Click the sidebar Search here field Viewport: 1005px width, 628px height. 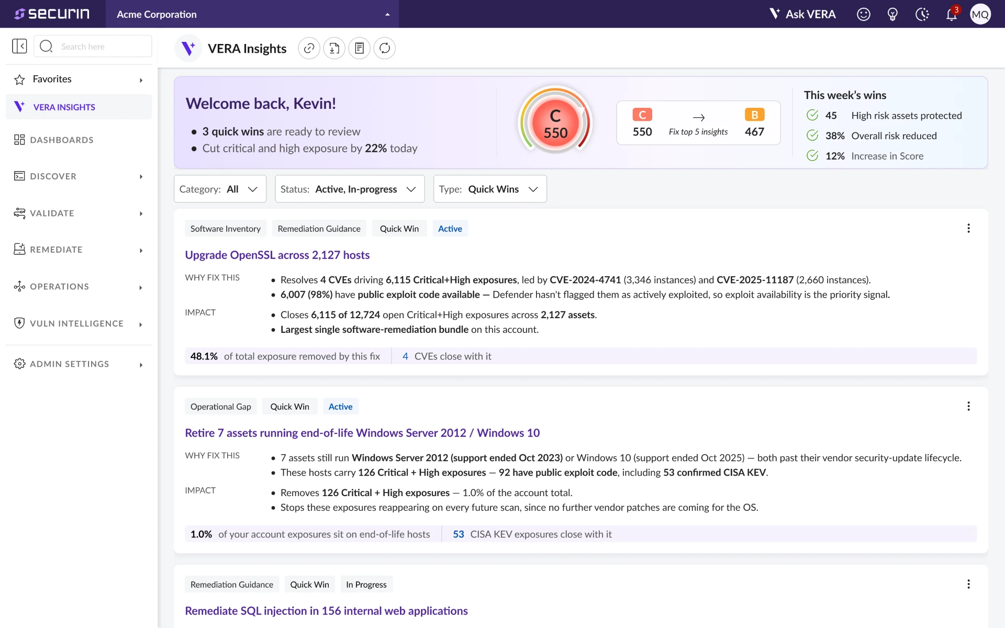[x=93, y=46]
